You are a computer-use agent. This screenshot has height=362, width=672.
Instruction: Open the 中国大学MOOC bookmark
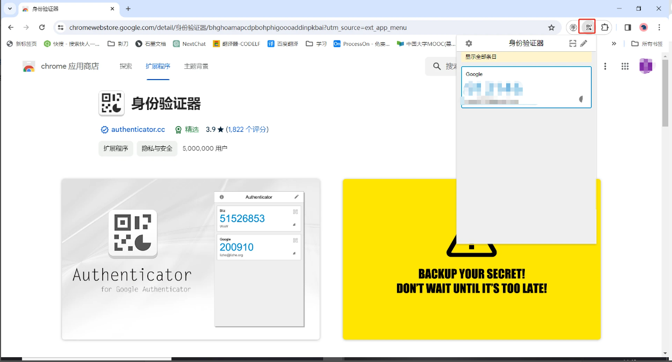[x=426, y=44]
